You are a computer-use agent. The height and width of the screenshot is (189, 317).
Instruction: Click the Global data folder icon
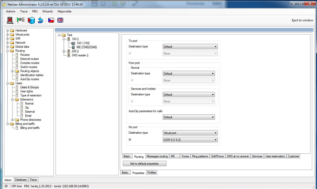(12, 47)
